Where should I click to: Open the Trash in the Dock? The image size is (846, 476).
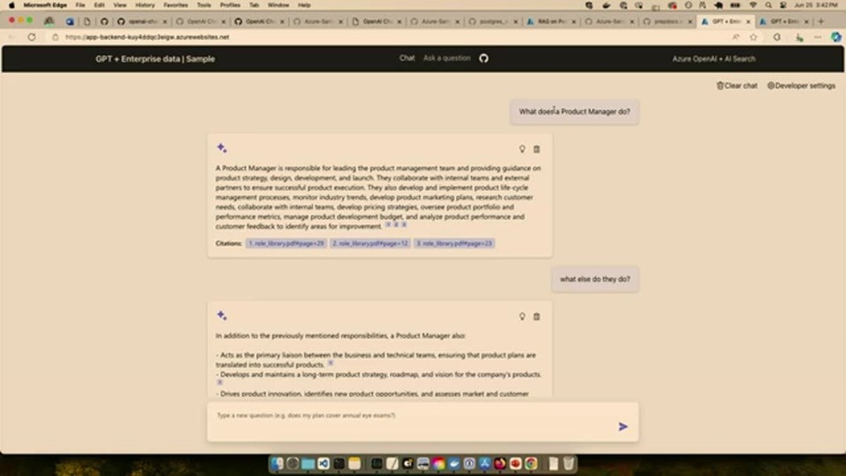tap(569, 463)
